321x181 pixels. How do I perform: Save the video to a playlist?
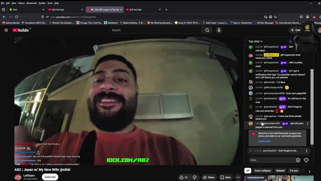tap(225, 177)
